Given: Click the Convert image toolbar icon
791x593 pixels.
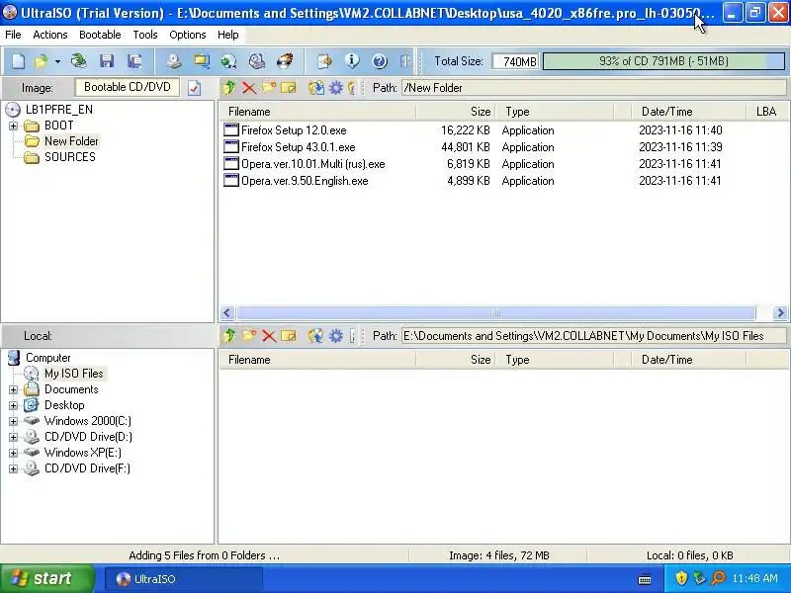Looking at the screenshot, I should (x=229, y=61).
